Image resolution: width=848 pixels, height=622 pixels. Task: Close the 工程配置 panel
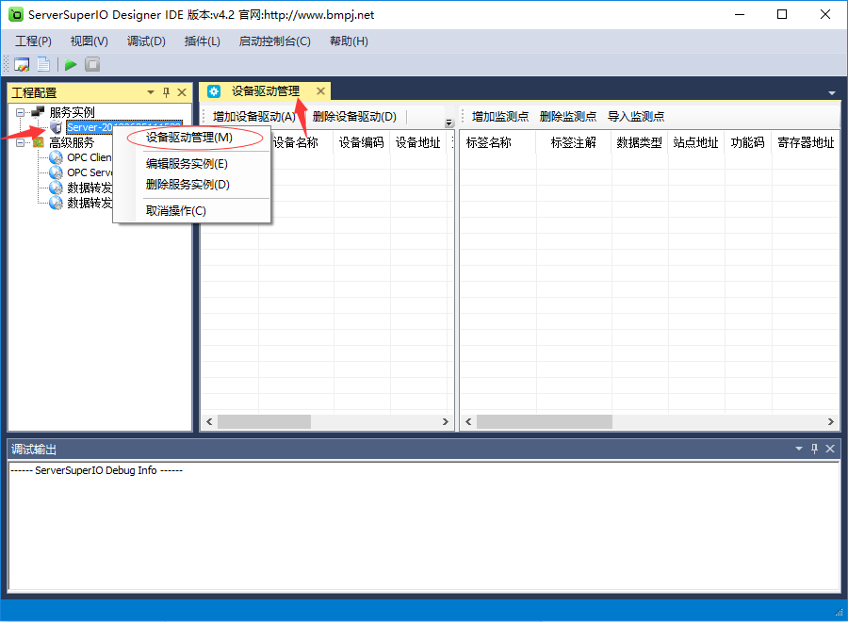[182, 92]
